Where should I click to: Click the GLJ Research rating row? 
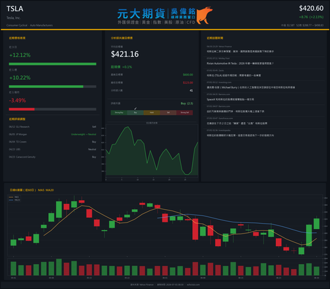coord(52,127)
